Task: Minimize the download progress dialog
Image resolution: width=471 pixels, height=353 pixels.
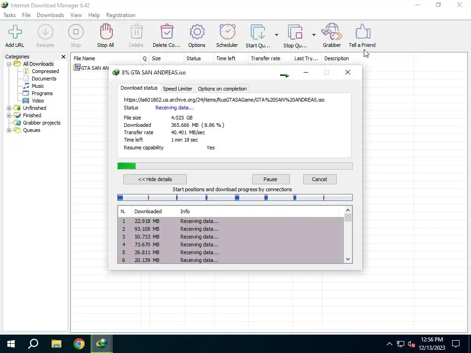Action: 306,72
